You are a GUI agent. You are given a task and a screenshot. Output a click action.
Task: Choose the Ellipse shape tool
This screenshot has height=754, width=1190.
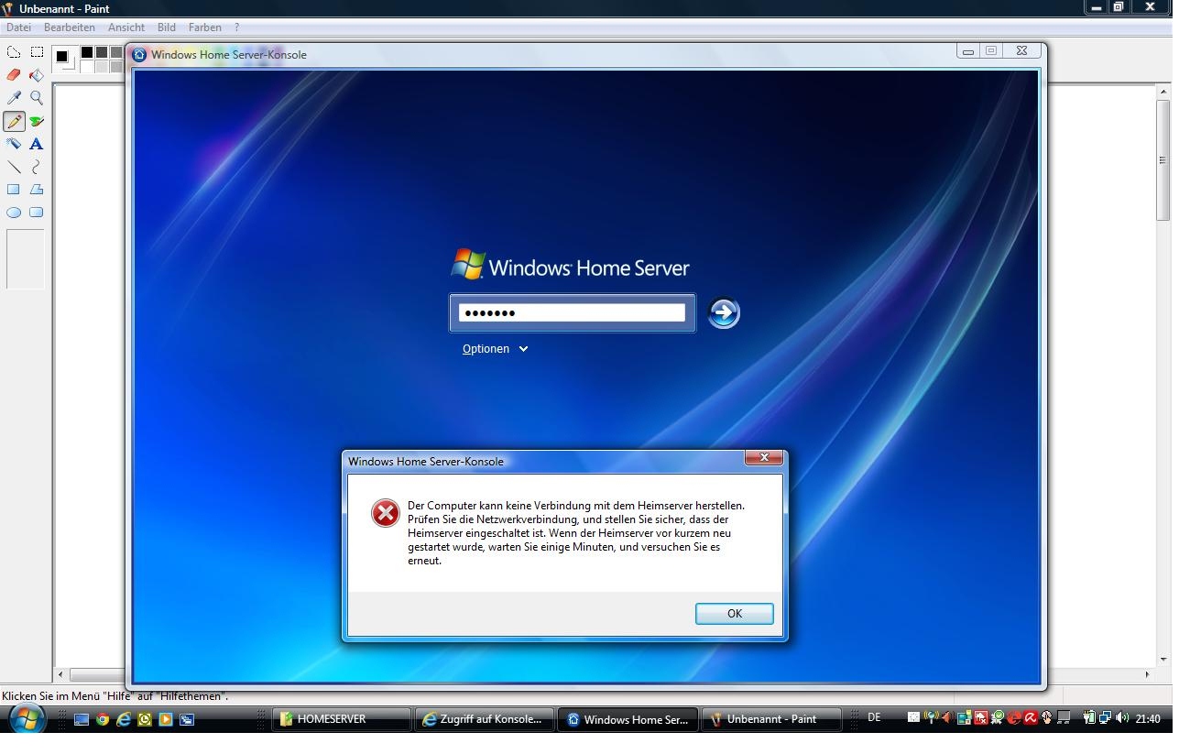coord(14,213)
